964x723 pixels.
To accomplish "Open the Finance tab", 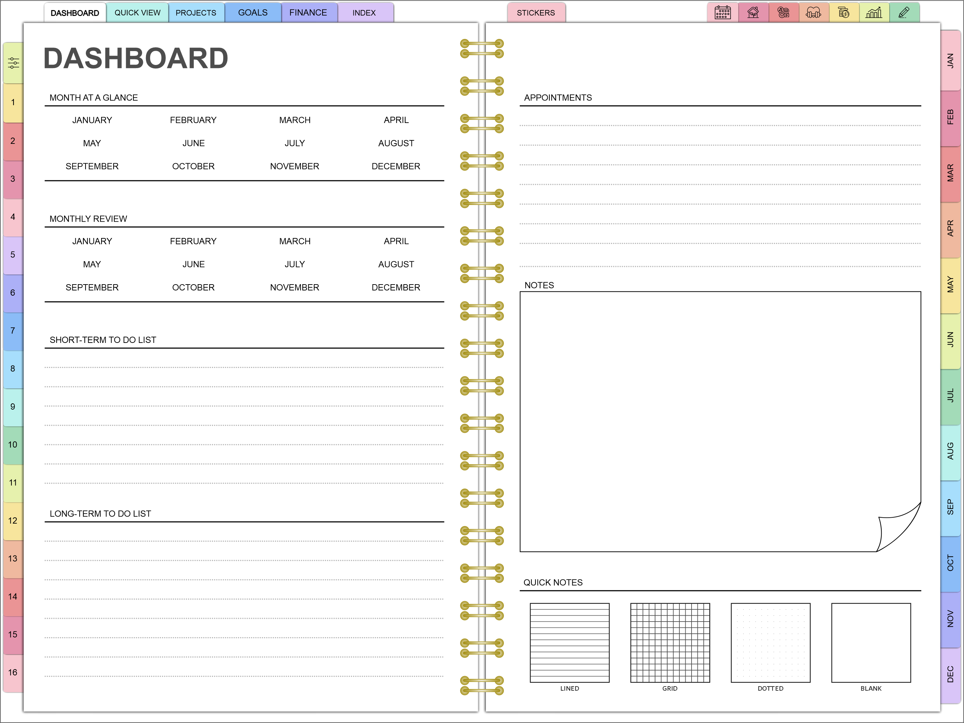I will (x=308, y=13).
